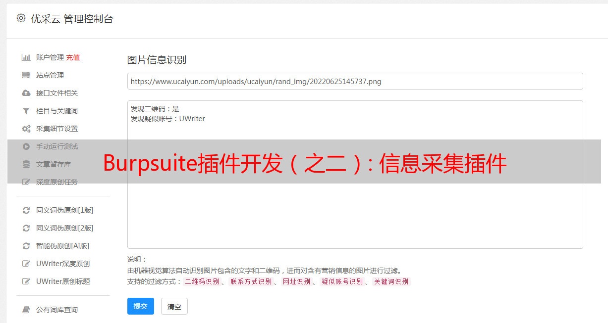Select the 站点管理 server icon

click(26, 75)
